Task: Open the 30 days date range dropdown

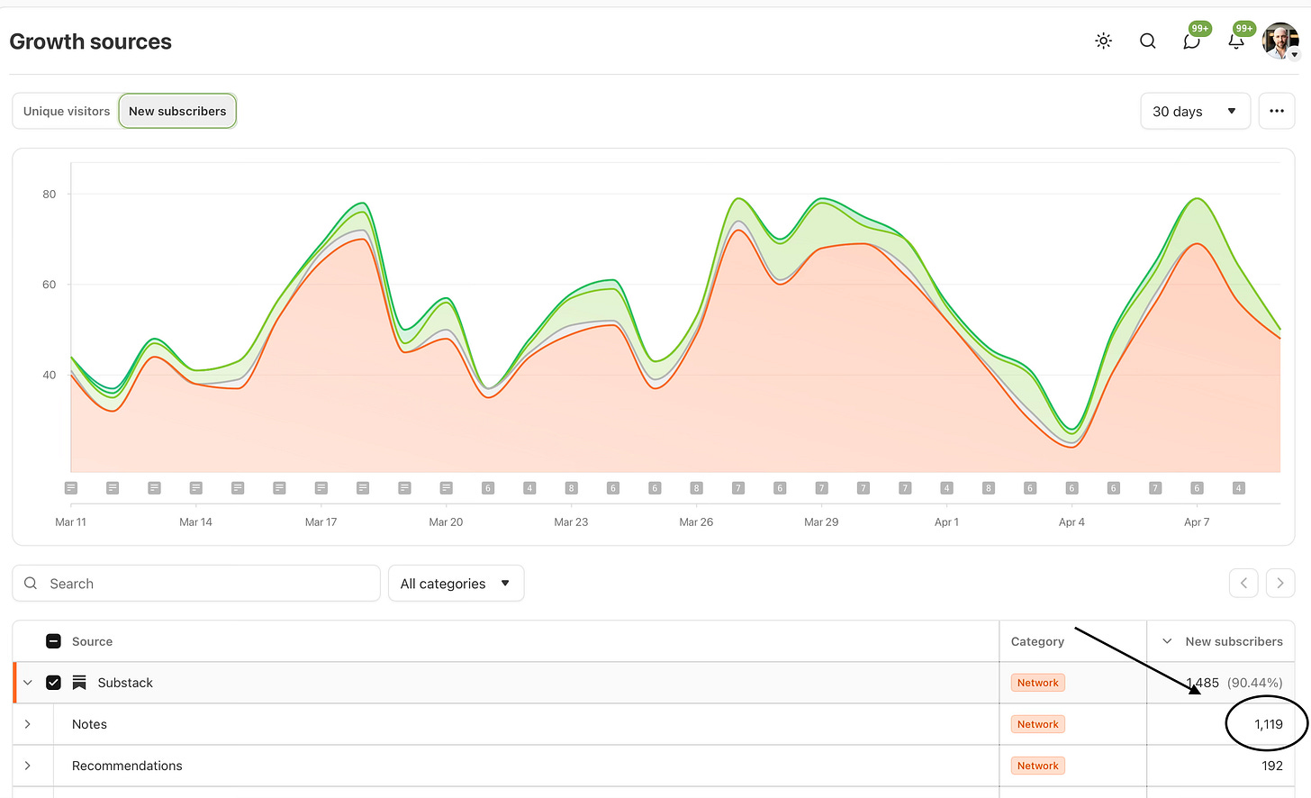Action: pyautogui.click(x=1195, y=111)
